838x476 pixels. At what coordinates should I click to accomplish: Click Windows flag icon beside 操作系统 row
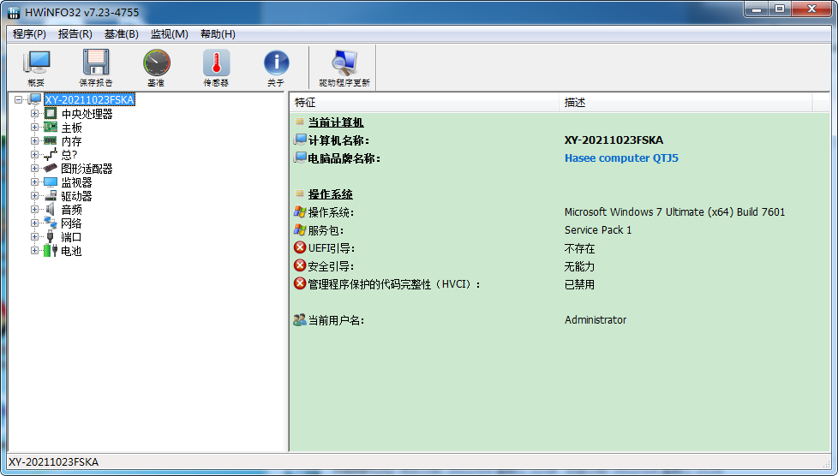click(x=300, y=212)
